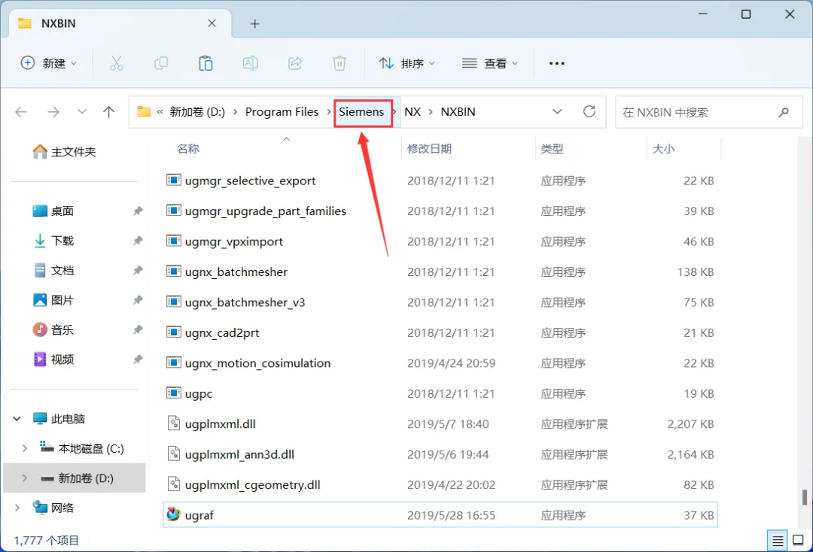Open the 新建 (New) dropdown

[x=49, y=63]
